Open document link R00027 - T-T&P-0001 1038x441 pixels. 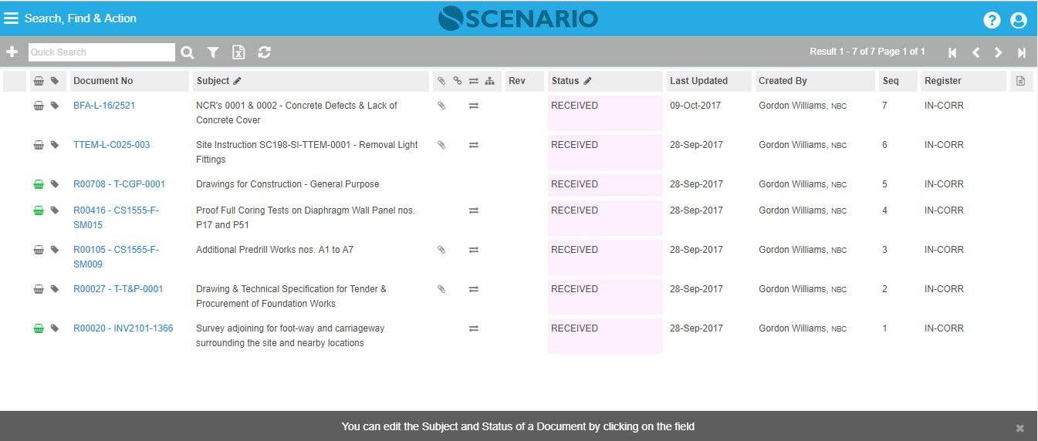(x=118, y=289)
